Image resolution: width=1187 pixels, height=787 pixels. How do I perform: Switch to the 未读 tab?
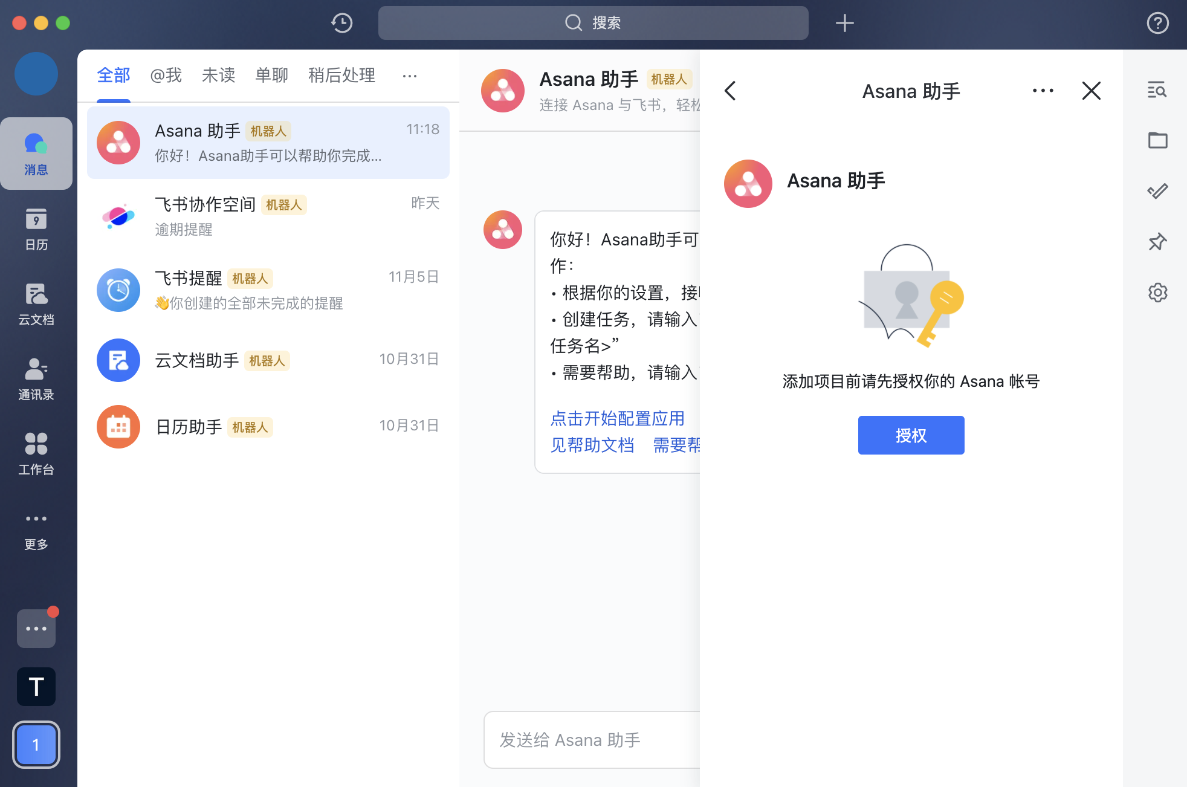(218, 76)
